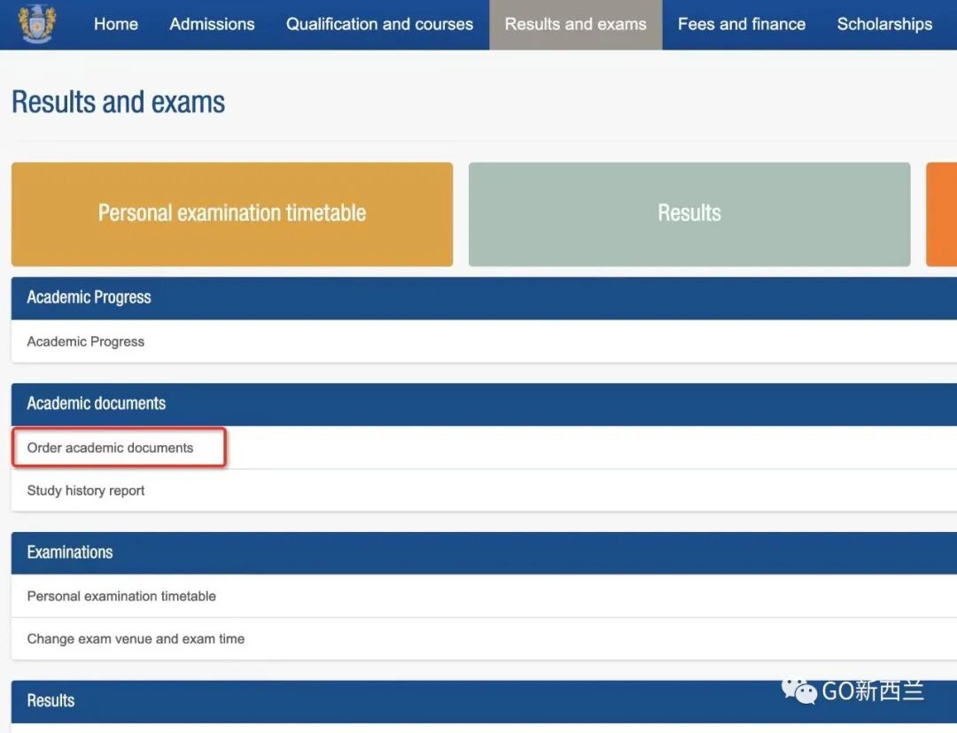Click the university crest logo

pos(37,24)
